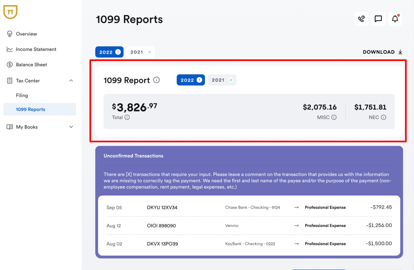Screen dimensions: 414x270
Task: Open Income Statement in the sidebar
Action: click(36, 49)
